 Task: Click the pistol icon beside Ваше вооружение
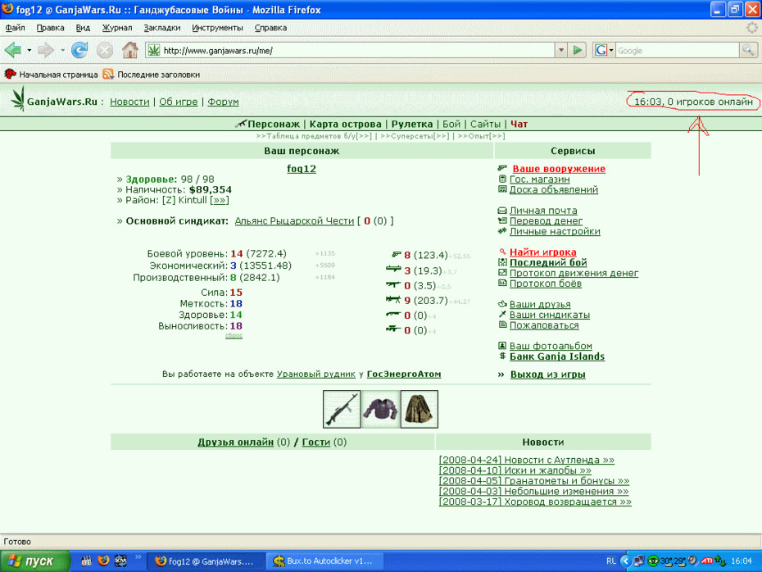pos(502,168)
